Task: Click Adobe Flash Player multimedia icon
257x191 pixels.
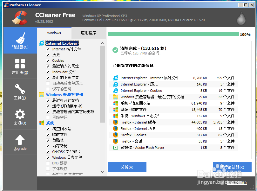Action: coord(116,148)
